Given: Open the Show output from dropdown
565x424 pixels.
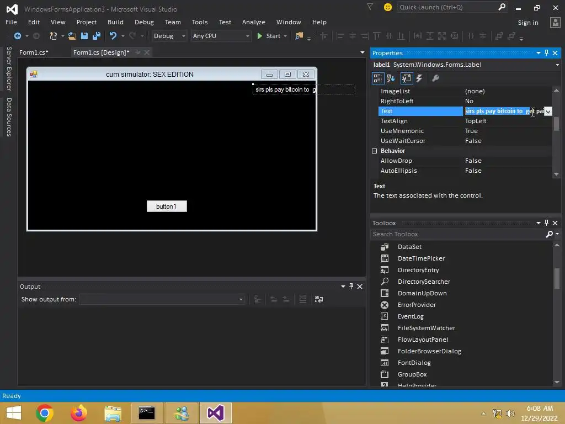Looking at the screenshot, I should pyautogui.click(x=162, y=299).
